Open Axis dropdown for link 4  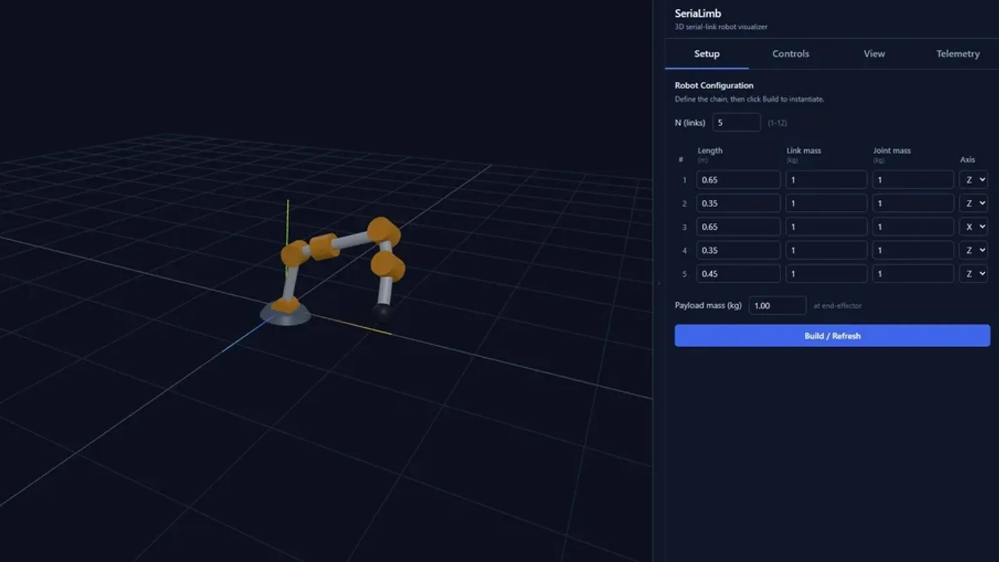coord(973,250)
